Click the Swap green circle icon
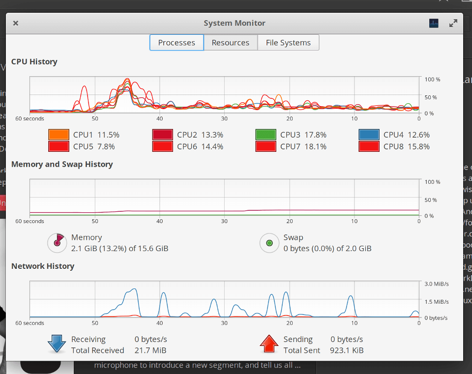Screen dimensions: 472x374 pyautogui.click(x=269, y=243)
